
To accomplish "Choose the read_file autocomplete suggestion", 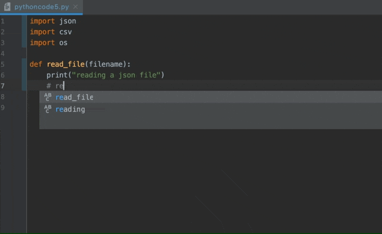I will pos(211,97).
